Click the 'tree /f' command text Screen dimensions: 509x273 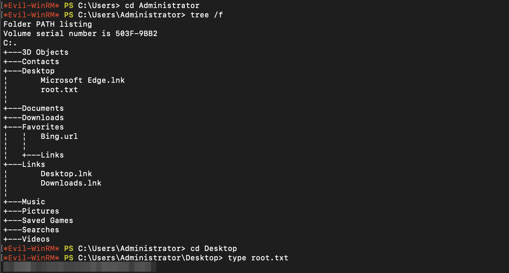point(206,15)
